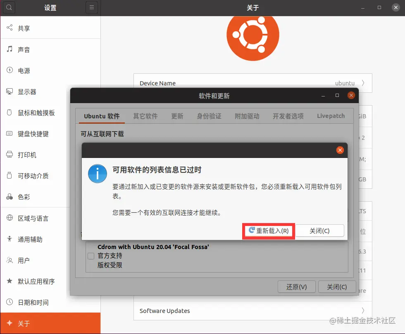Click the Ubuntu logo in About window
405x334 pixels.
[x=253, y=36]
